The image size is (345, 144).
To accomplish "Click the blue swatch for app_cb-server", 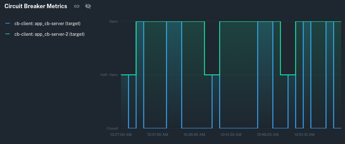I will 8,23.
